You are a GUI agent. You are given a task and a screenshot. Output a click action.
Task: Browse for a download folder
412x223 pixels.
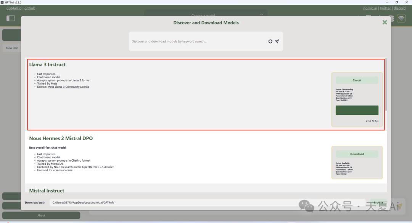click(x=378, y=202)
